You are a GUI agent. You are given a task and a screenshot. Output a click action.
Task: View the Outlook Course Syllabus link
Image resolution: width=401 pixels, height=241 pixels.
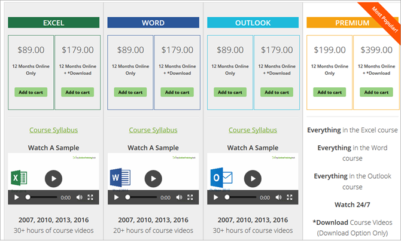coord(253,130)
